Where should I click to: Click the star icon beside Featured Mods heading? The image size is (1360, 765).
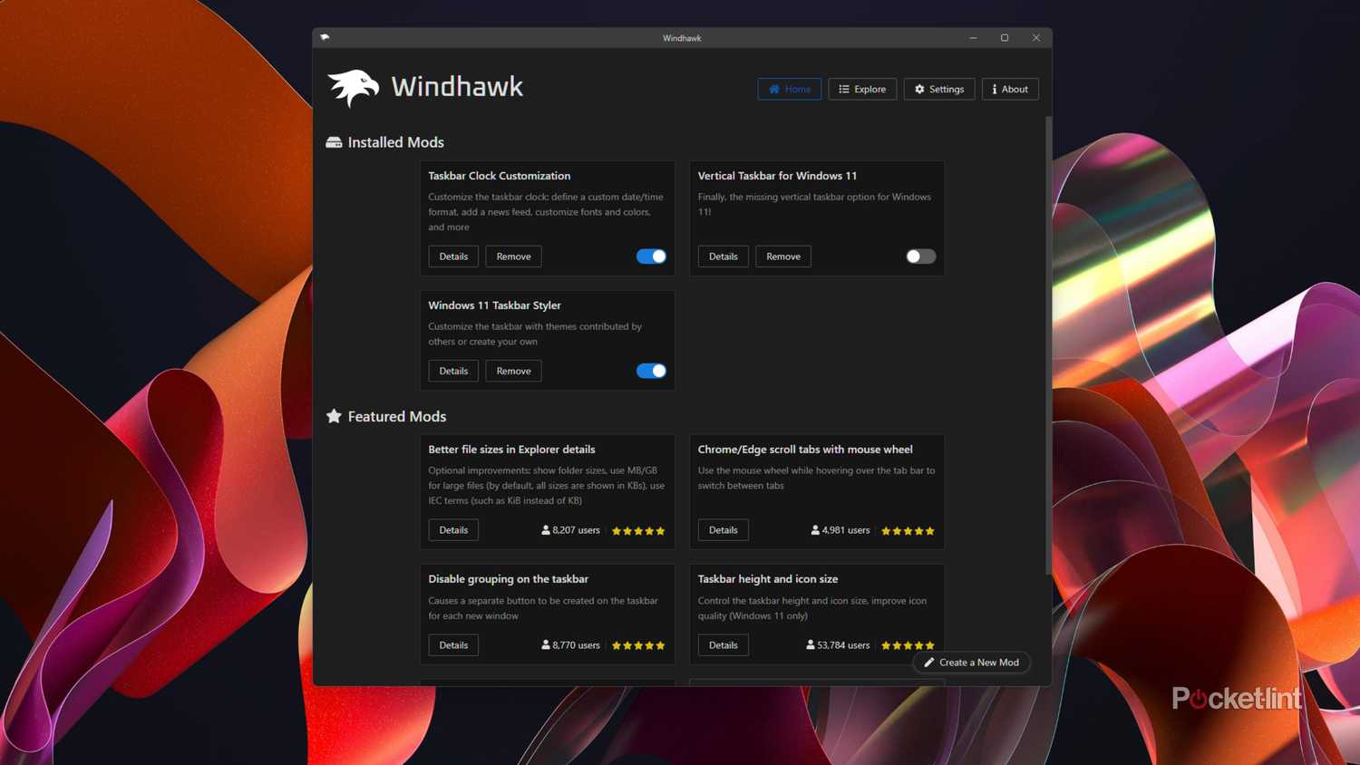pos(334,416)
